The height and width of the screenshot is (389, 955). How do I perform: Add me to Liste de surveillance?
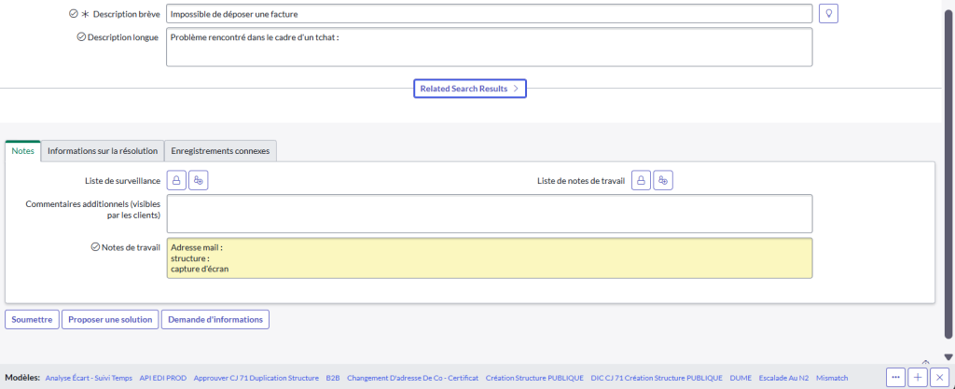(200, 180)
